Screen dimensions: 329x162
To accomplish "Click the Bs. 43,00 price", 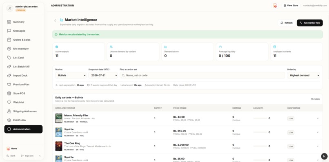I will tap(179, 117).
